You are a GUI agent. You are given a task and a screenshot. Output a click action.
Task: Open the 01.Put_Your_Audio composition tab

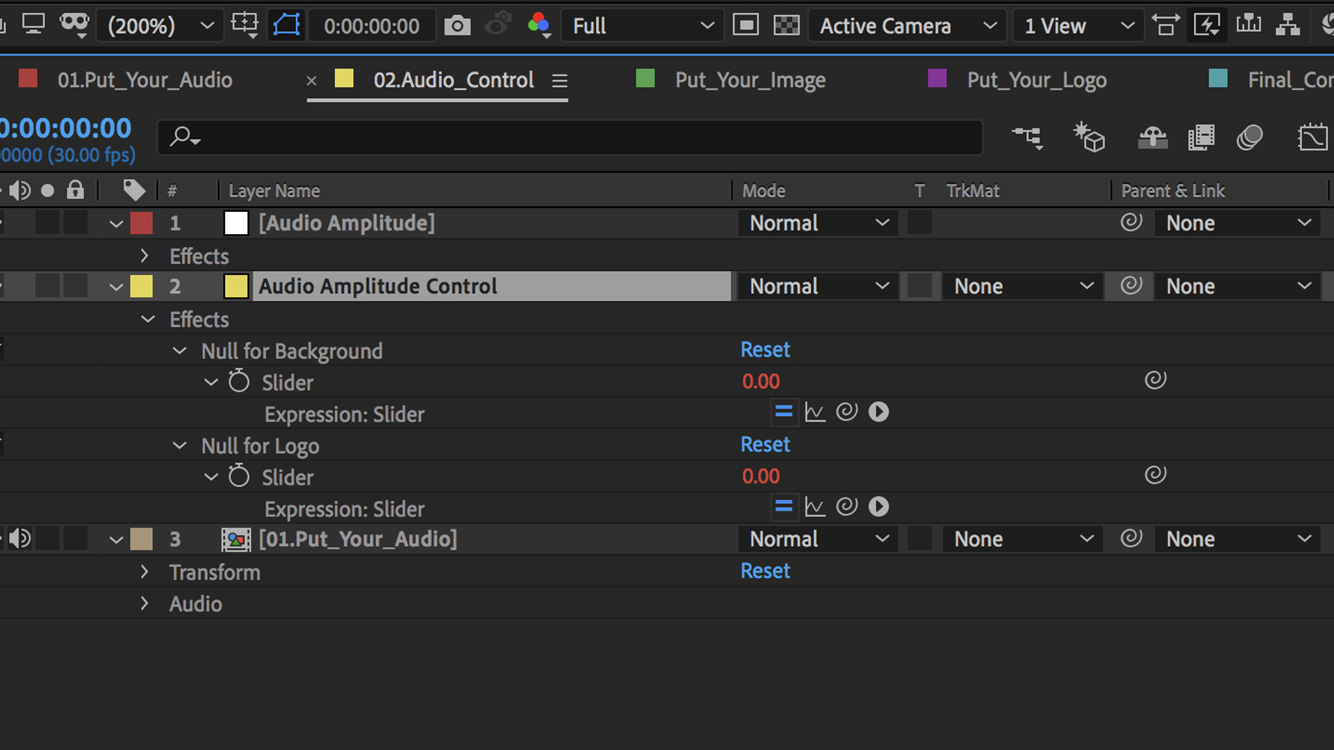tap(145, 81)
